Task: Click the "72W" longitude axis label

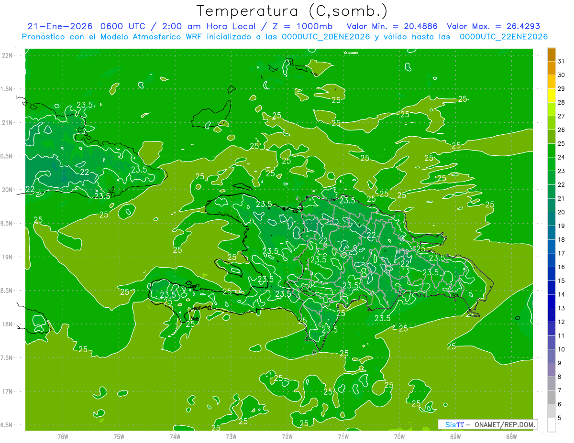Action: pyautogui.click(x=287, y=437)
